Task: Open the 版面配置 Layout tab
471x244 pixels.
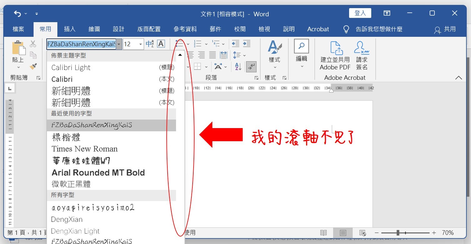Action: click(x=149, y=29)
